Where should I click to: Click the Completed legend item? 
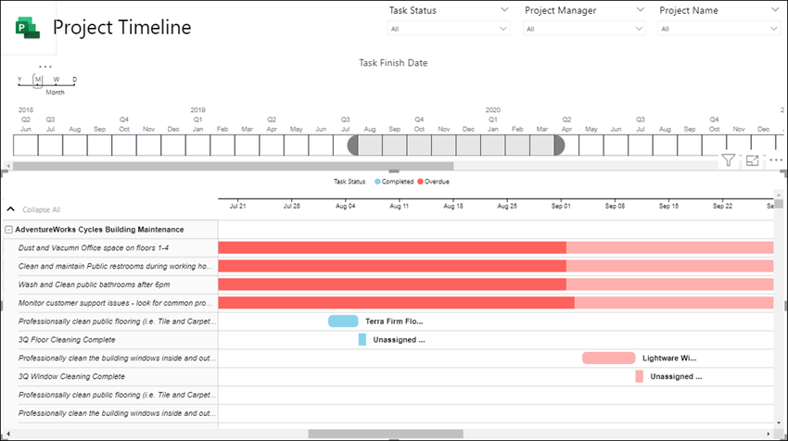[x=394, y=182]
